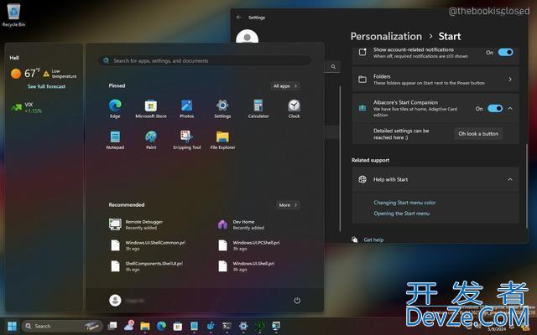
Task: Open the pinned Paint app
Action: pos(151,140)
